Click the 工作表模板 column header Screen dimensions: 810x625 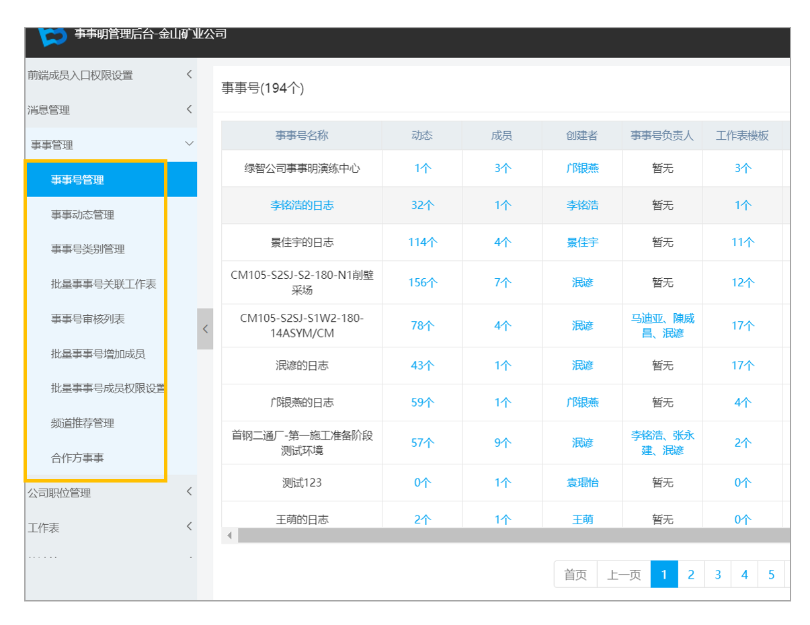click(x=743, y=136)
